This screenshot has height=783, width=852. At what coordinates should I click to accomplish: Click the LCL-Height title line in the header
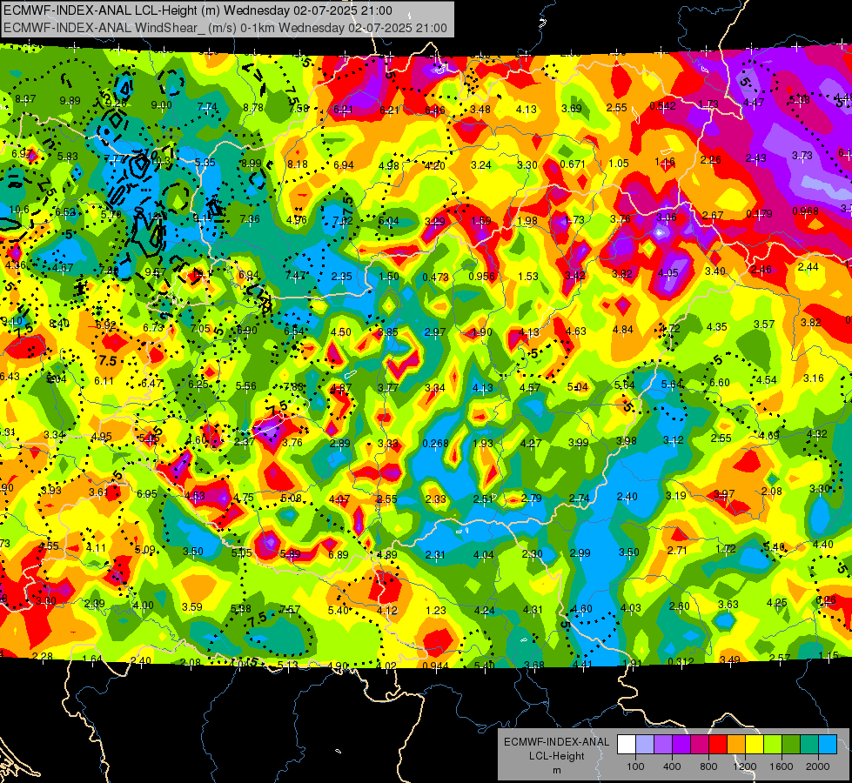coord(198,10)
